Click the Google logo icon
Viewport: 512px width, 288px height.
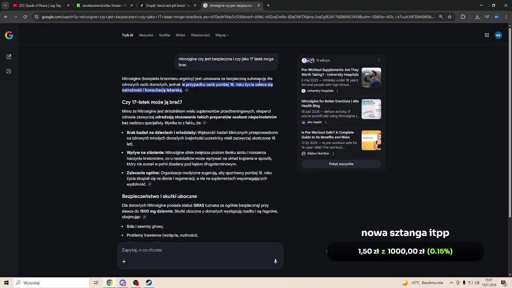coord(9,35)
